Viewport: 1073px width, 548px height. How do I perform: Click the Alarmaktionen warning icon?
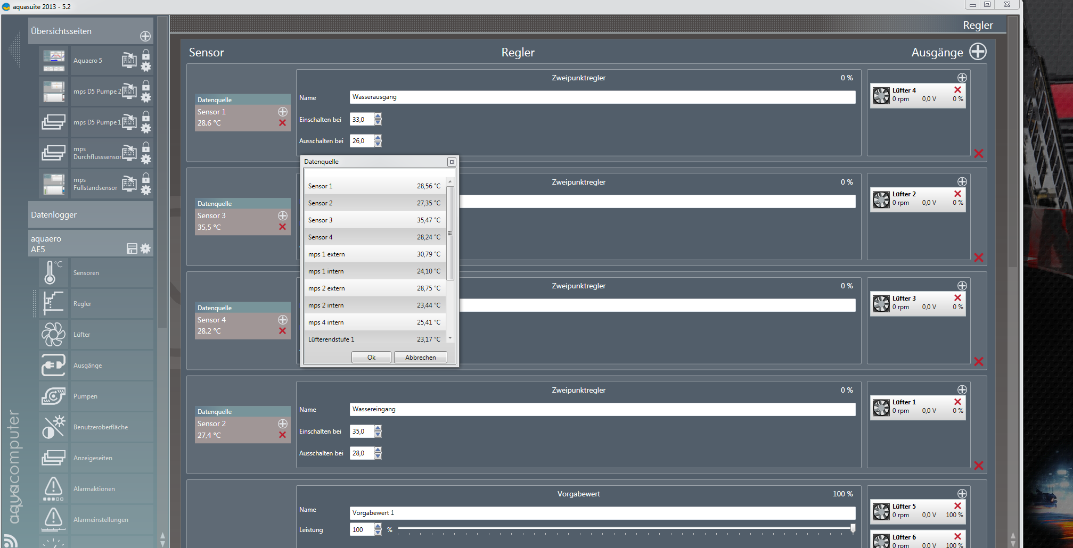pyautogui.click(x=53, y=489)
